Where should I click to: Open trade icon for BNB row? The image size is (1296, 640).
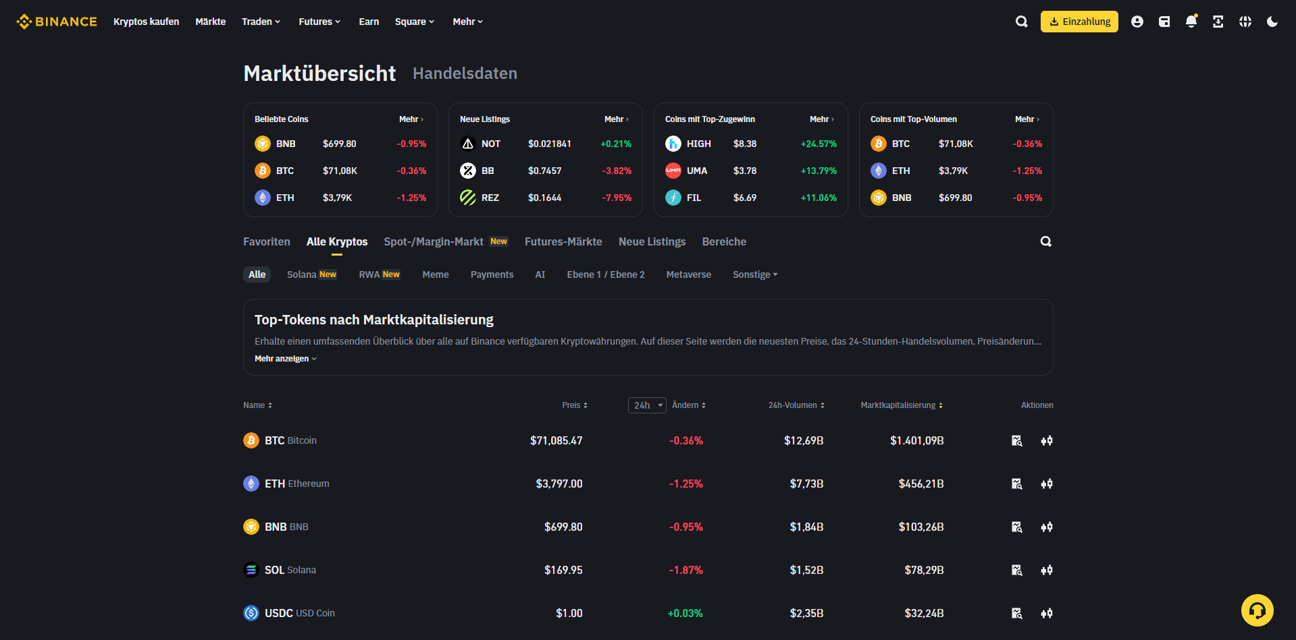tap(1047, 527)
